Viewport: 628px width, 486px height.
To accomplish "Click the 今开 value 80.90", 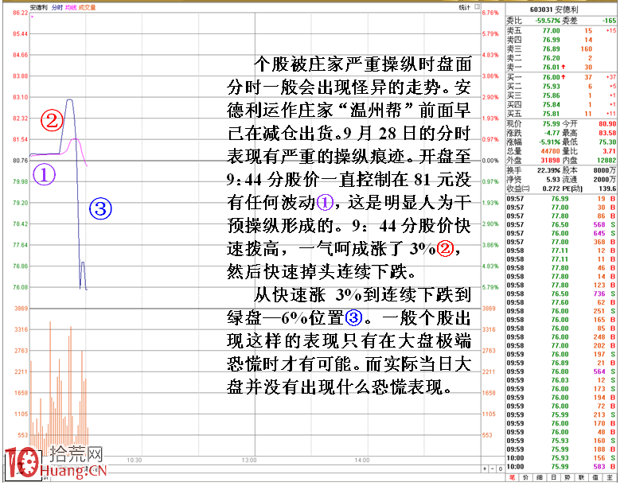I will 607,124.
